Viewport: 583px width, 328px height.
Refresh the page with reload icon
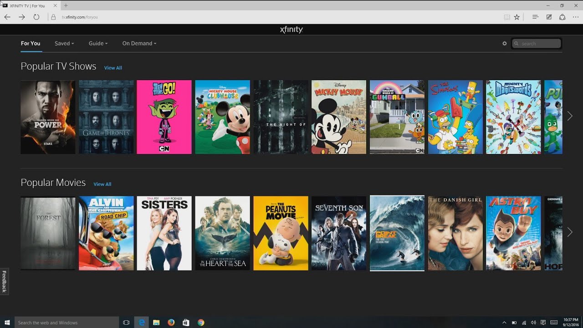(x=36, y=17)
